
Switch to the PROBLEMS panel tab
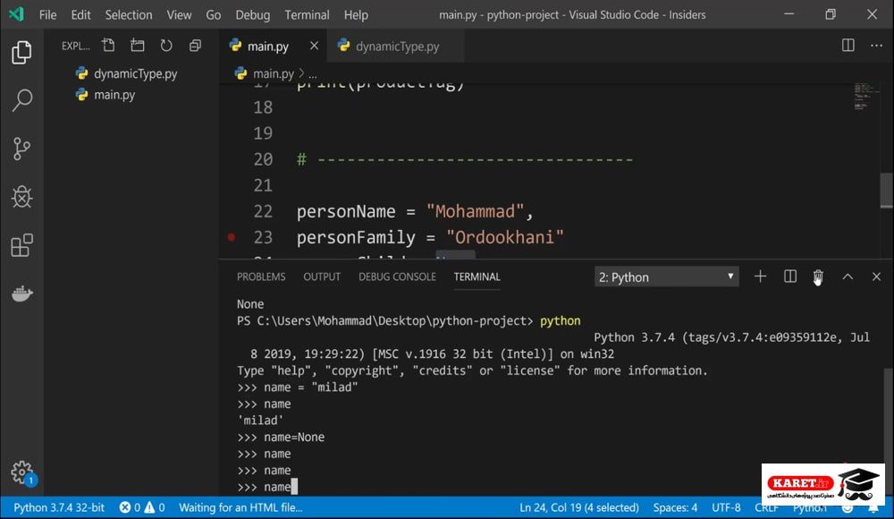coord(261,277)
